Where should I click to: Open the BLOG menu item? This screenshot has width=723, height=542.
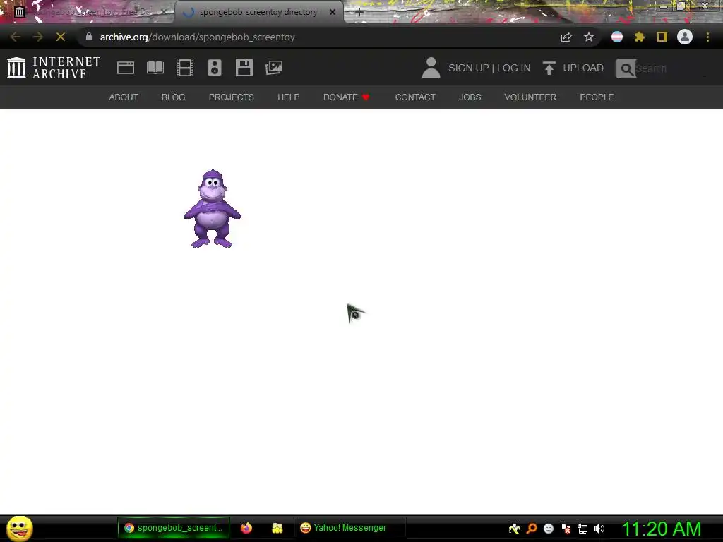174,97
